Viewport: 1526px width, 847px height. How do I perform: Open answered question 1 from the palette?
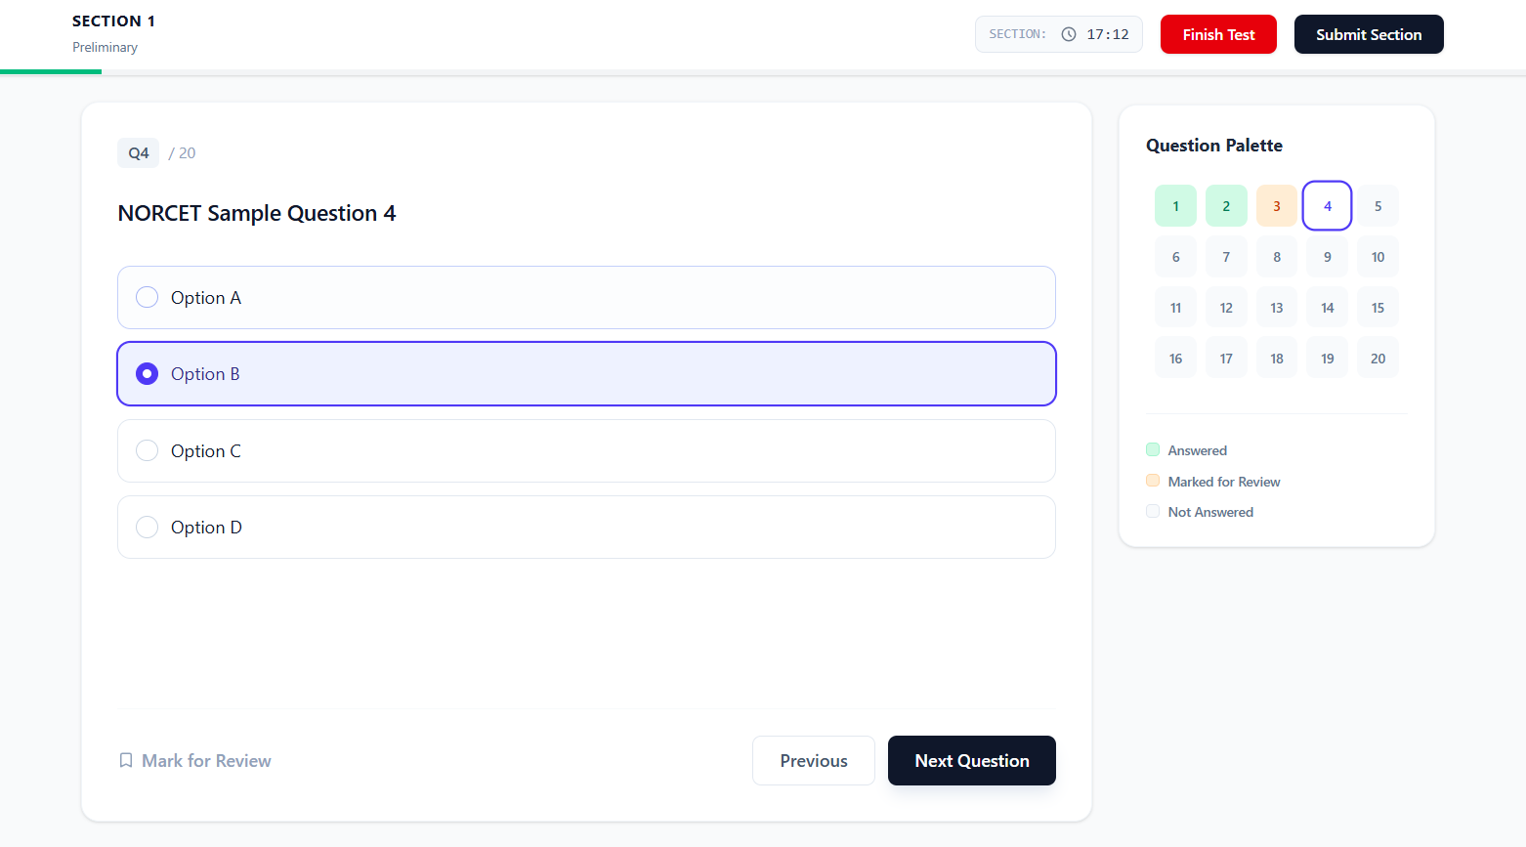tap(1175, 205)
